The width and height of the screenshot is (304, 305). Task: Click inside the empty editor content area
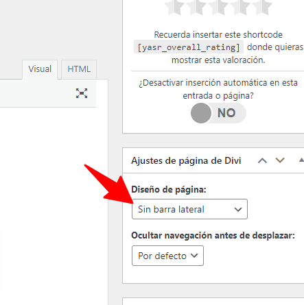click(54, 206)
